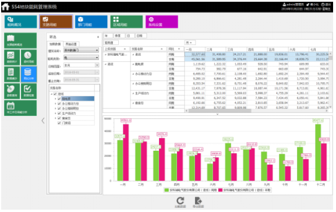Image resolution: width=336 pixels, height=212 pixels.
Task: Go home via the house icon
Action: point(5,6)
